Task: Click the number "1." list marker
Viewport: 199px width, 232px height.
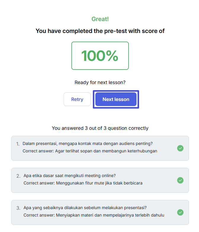Action: click(18, 144)
